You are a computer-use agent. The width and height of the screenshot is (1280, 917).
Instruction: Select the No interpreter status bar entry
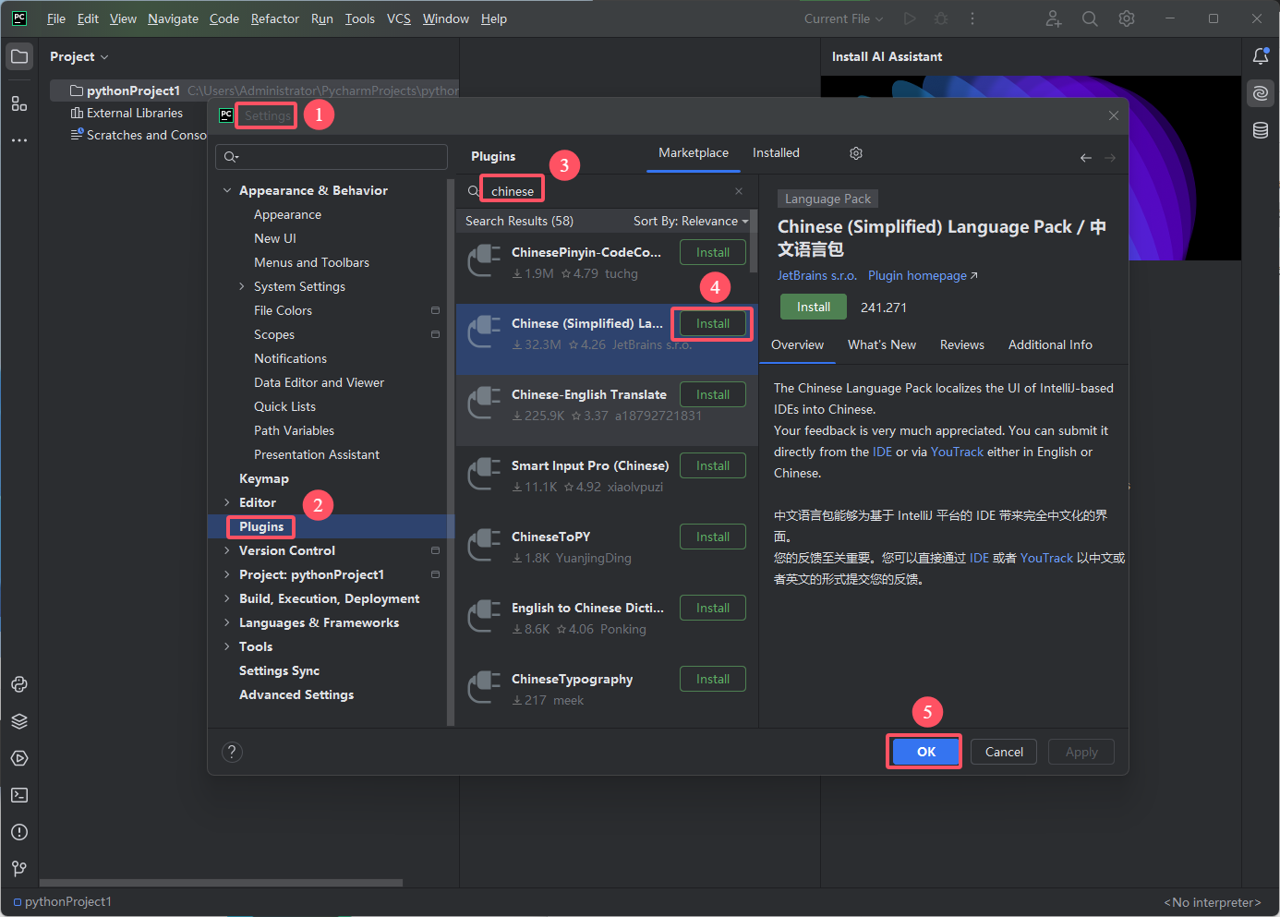tap(1213, 902)
